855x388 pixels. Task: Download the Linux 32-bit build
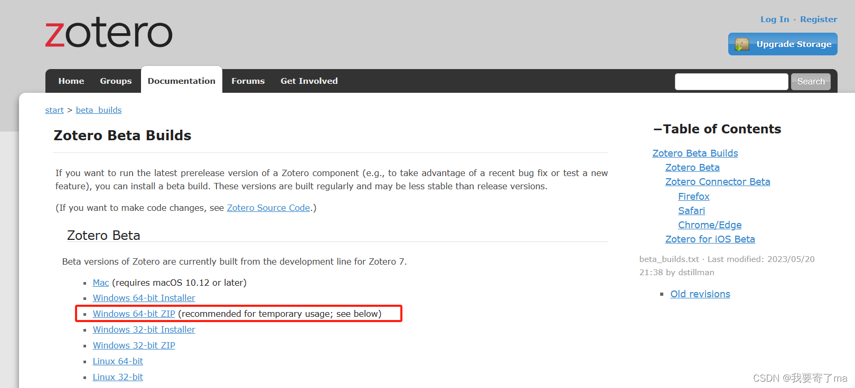pyautogui.click(x=118, y=377)
